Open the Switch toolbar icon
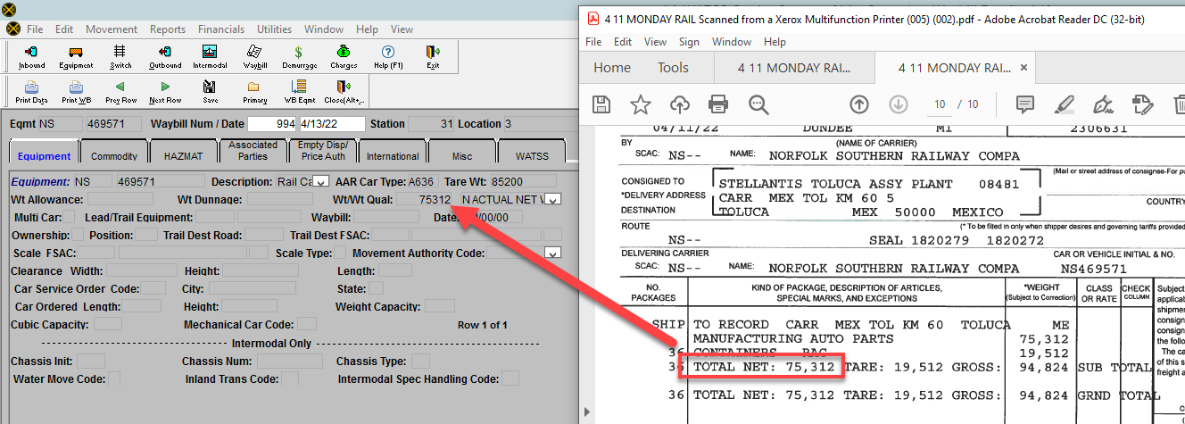This screenshot has height=424, width=1185. click(x=120, y=56)
